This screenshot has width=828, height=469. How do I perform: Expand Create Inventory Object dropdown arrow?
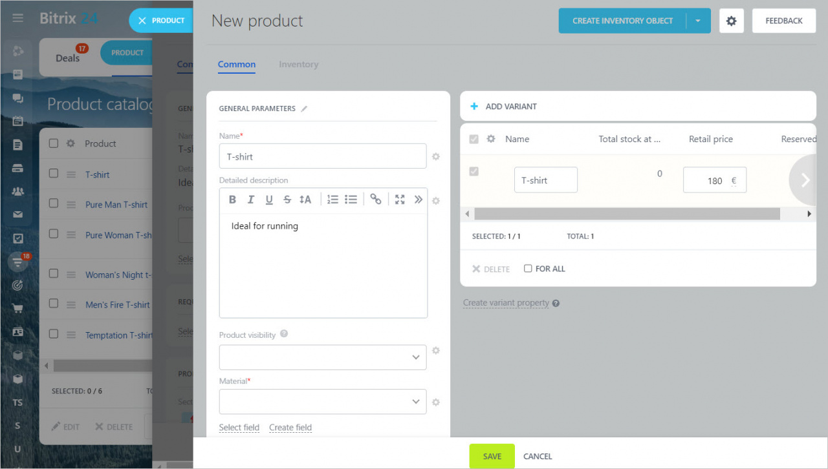698,21
